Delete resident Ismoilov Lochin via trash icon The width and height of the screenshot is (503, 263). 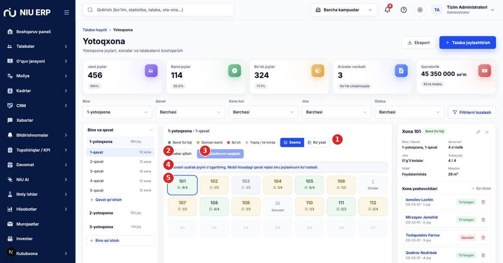(x=483, y=202)
